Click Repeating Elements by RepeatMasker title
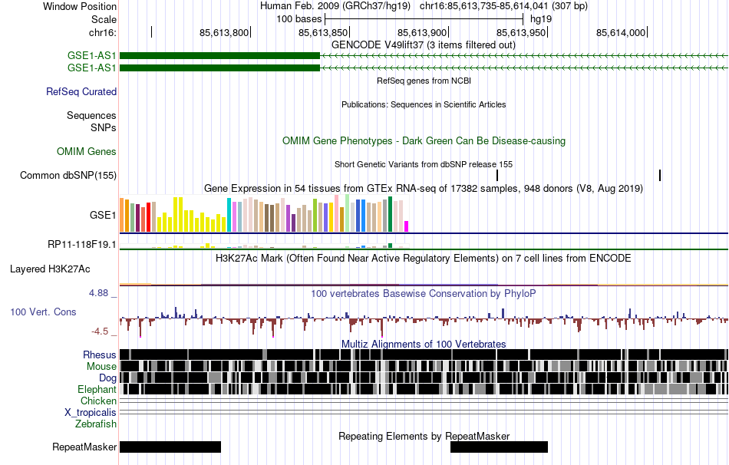729x465 pixels. (x=424, y=436)
